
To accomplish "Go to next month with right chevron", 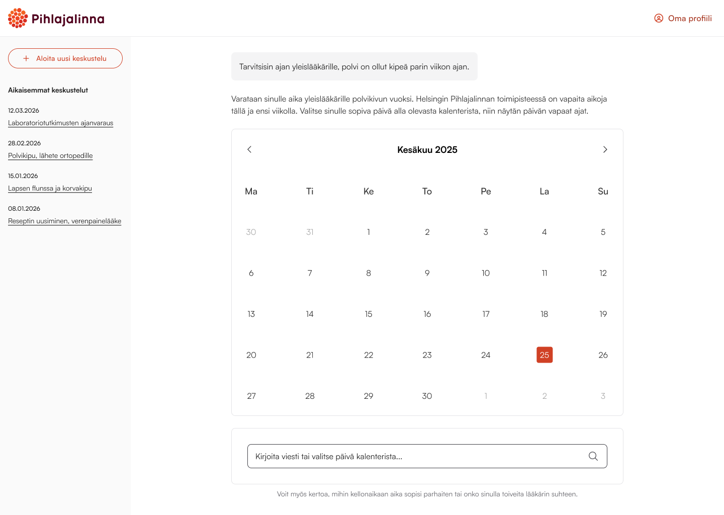I will coord(605,149).
